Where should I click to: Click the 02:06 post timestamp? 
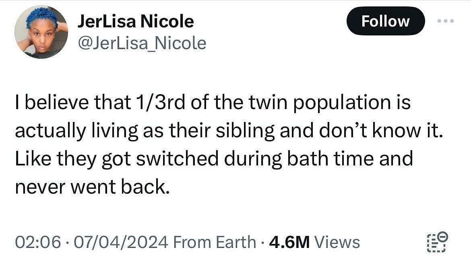tap(38, 242)
